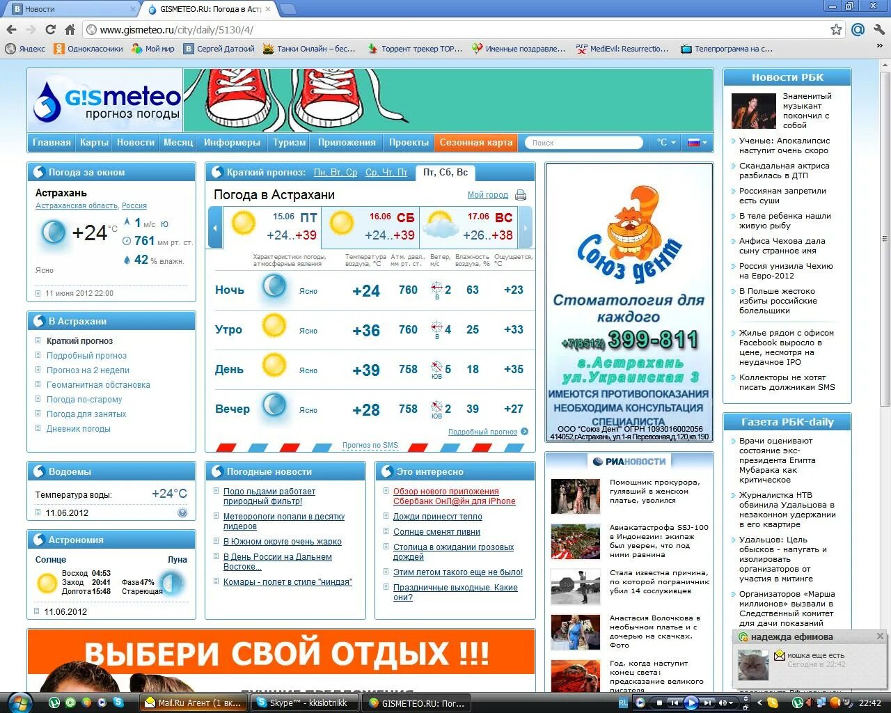Skip to next track in taskbar player
Image resolution: width=891 pixels, height=713 pixels.
(707, 703)
